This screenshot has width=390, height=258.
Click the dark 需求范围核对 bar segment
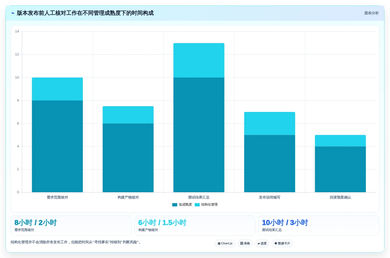click(57, 146)
